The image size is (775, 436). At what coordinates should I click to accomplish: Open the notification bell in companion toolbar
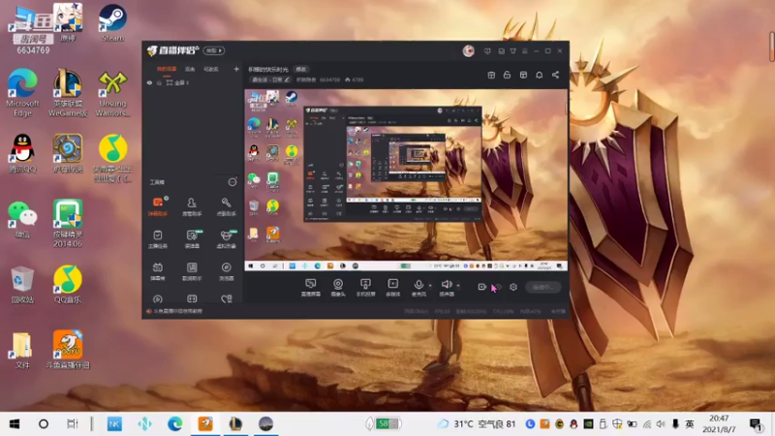540,75
